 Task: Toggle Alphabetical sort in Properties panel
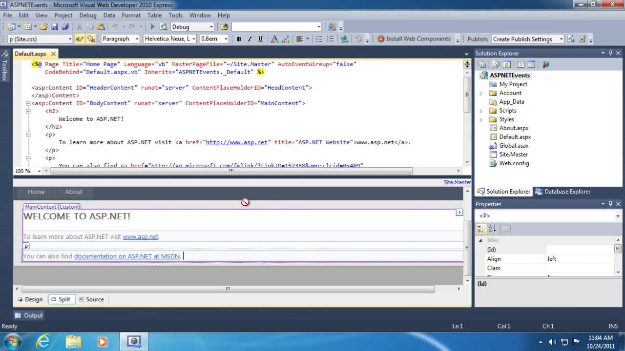pyautogui.click(x=492, y=228)
